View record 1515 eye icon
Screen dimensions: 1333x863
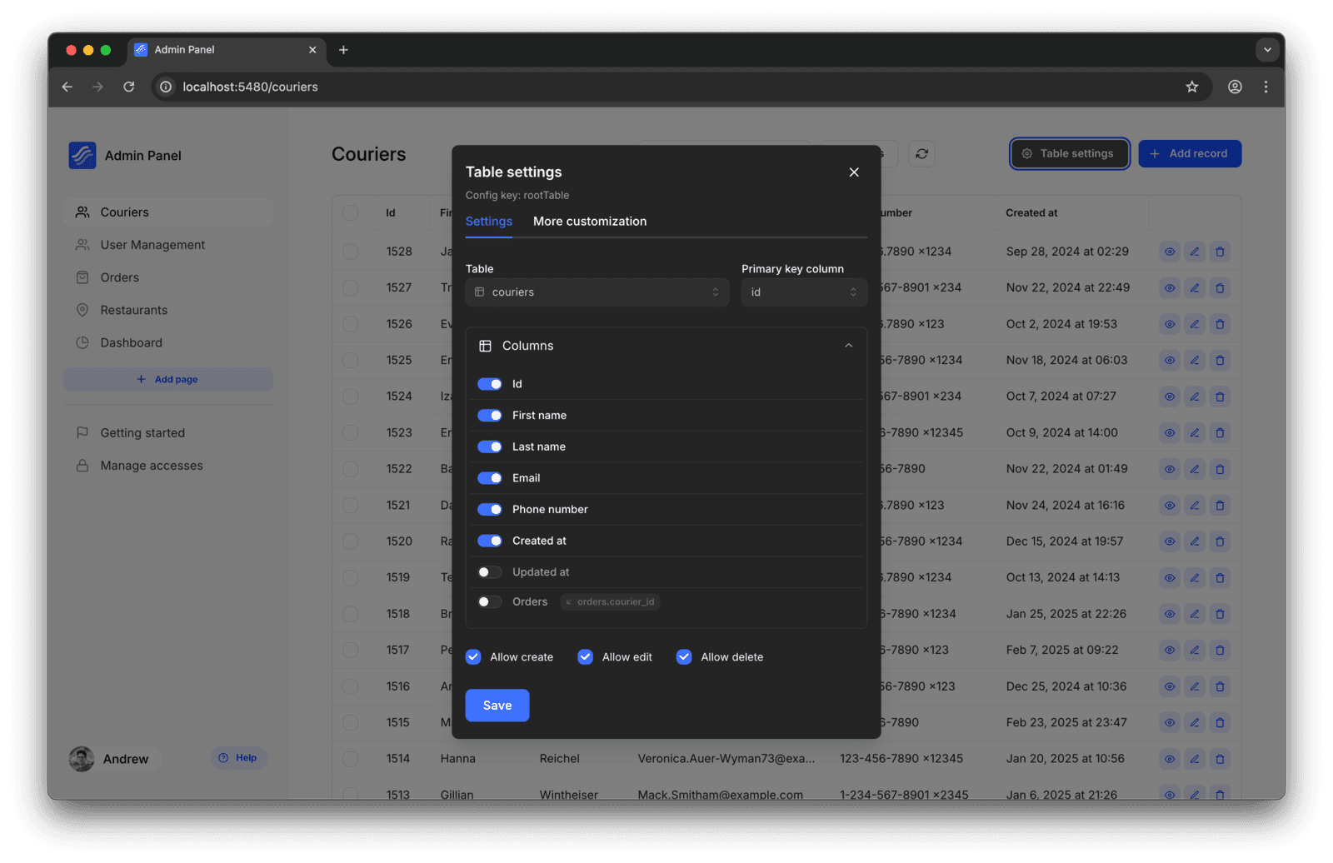[1170, 723]
